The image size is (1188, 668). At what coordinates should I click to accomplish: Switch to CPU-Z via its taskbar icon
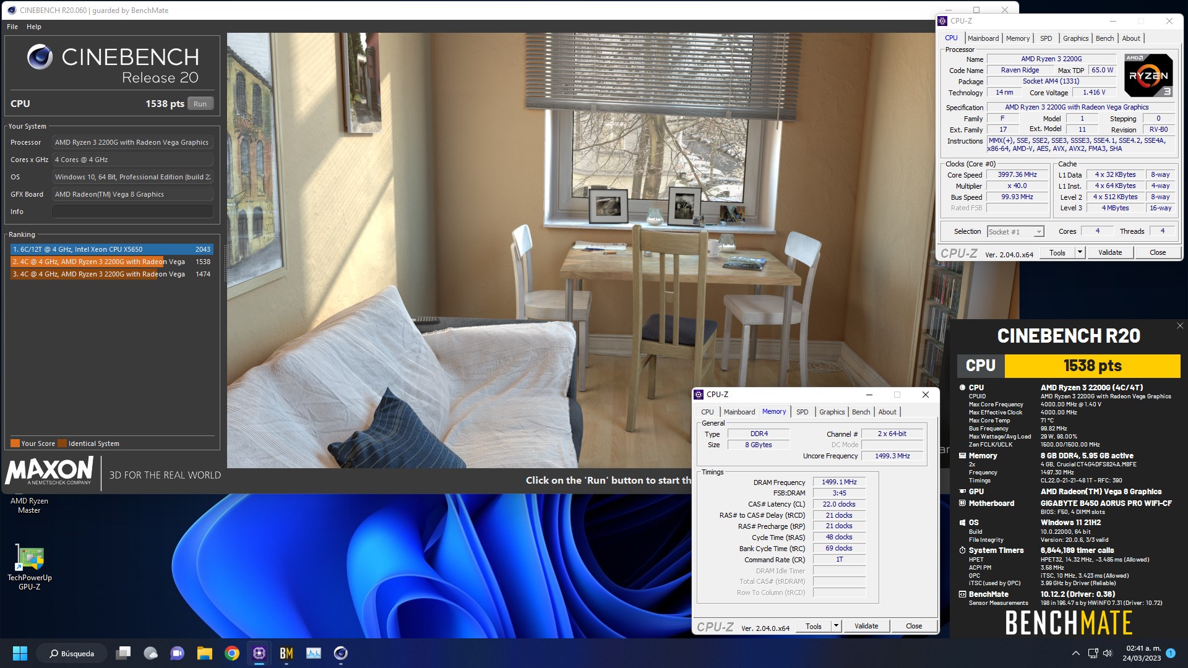259,653
